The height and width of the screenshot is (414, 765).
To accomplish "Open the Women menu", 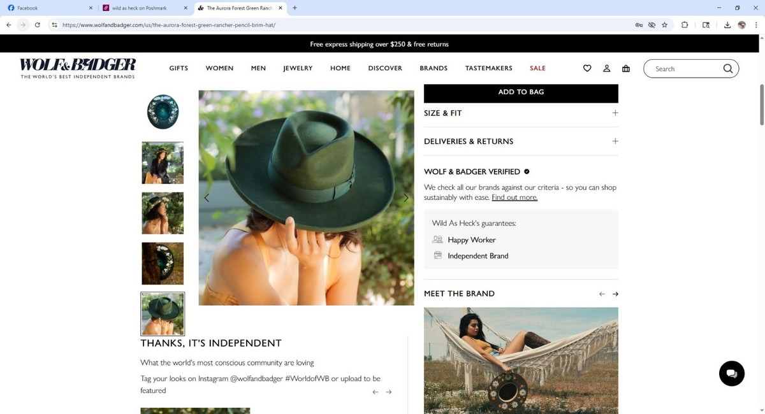I will 219,68.
